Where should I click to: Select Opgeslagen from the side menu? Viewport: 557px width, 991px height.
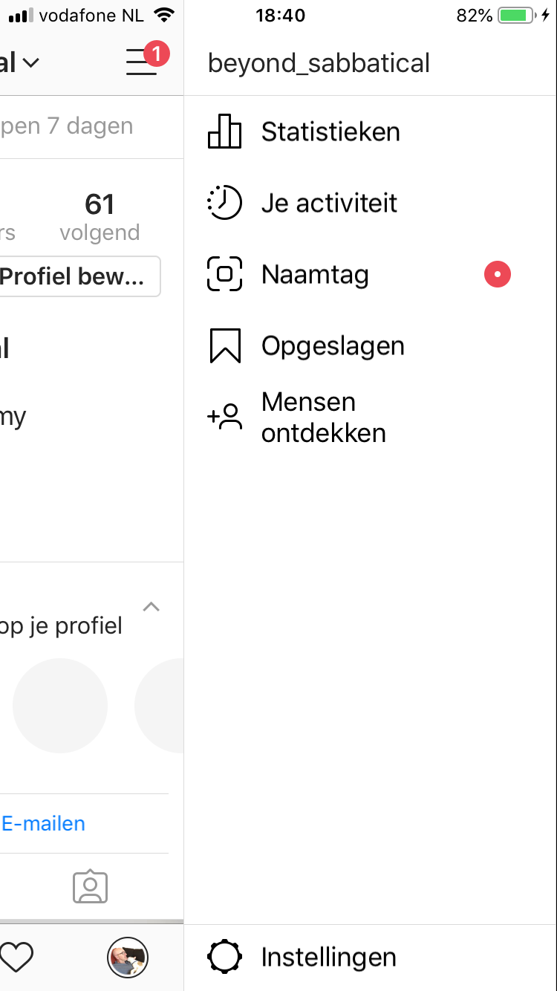tap(333, 346)
